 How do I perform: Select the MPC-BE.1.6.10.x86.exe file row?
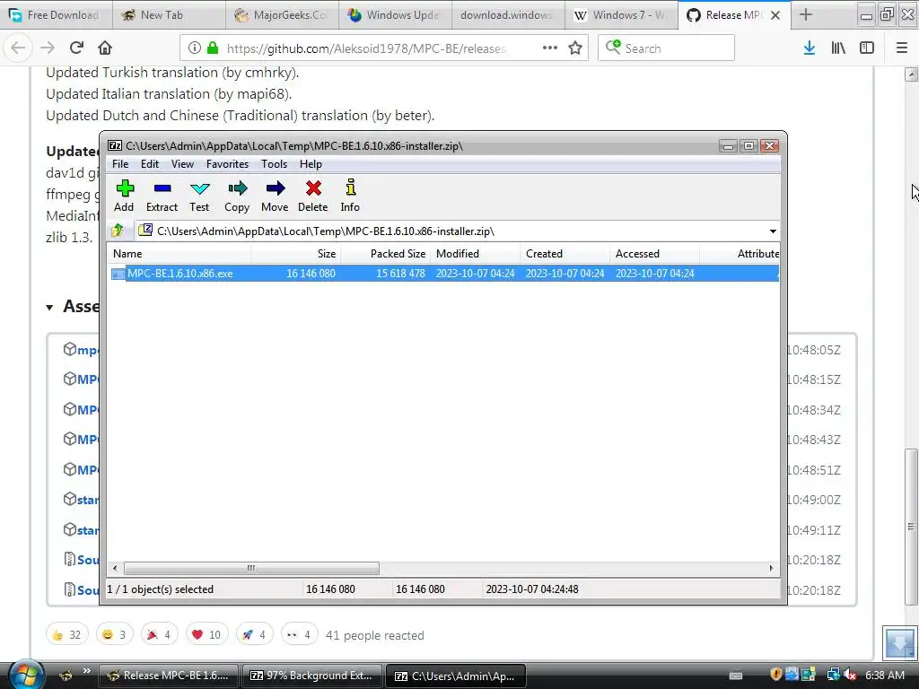pyautogui.click(x=444, y=273)
